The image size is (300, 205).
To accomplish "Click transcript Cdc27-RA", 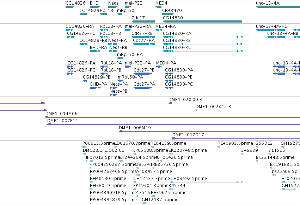I will pos(144,44).
